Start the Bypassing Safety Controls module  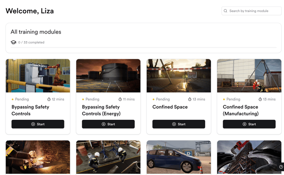point(38,124)
